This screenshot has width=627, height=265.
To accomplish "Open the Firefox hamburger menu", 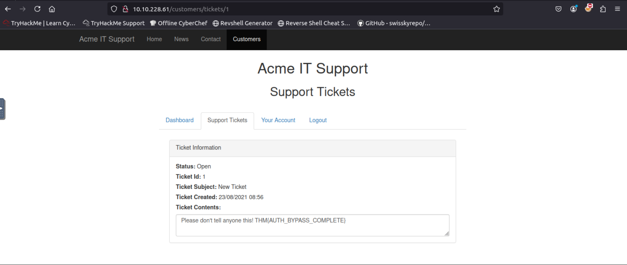I will (x=617, y=9).
